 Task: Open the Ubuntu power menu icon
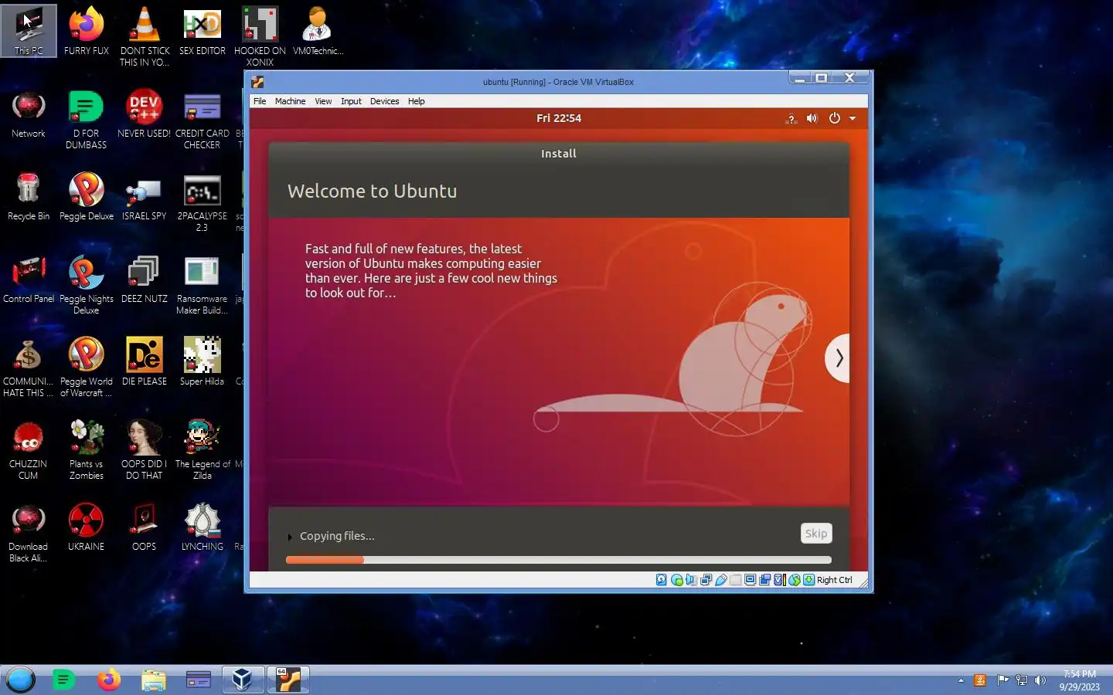pos(834,118)
